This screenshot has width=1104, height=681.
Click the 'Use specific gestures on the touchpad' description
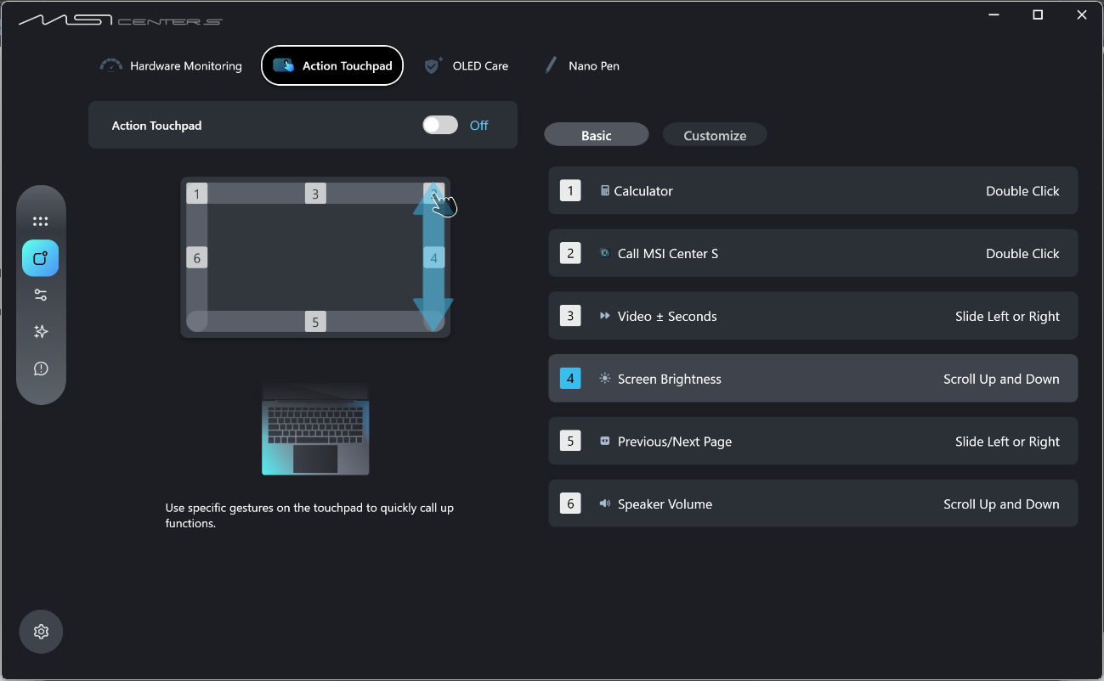pyautogui.click(x=309, y=515)
